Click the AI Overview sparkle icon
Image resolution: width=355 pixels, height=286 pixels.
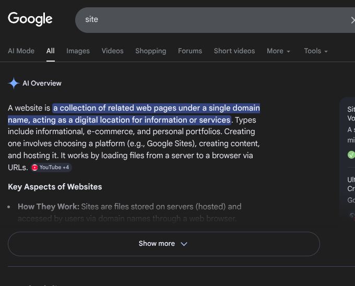pos(14,84)
